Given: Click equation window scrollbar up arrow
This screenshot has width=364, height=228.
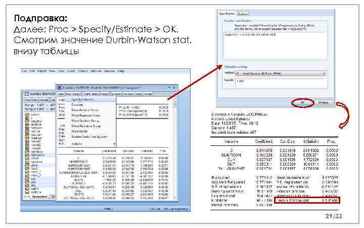Looking at the screenshot, I should tap(174, 99).
